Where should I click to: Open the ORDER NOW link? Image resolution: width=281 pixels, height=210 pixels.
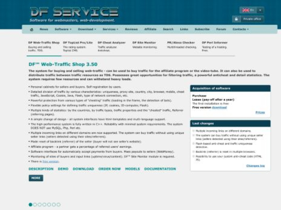pyautogui.click(x=110, y=169)
